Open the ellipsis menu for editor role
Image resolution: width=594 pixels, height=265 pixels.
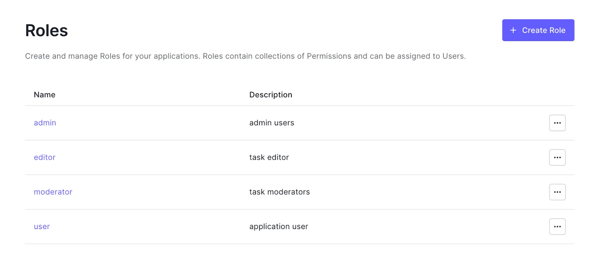557,157
